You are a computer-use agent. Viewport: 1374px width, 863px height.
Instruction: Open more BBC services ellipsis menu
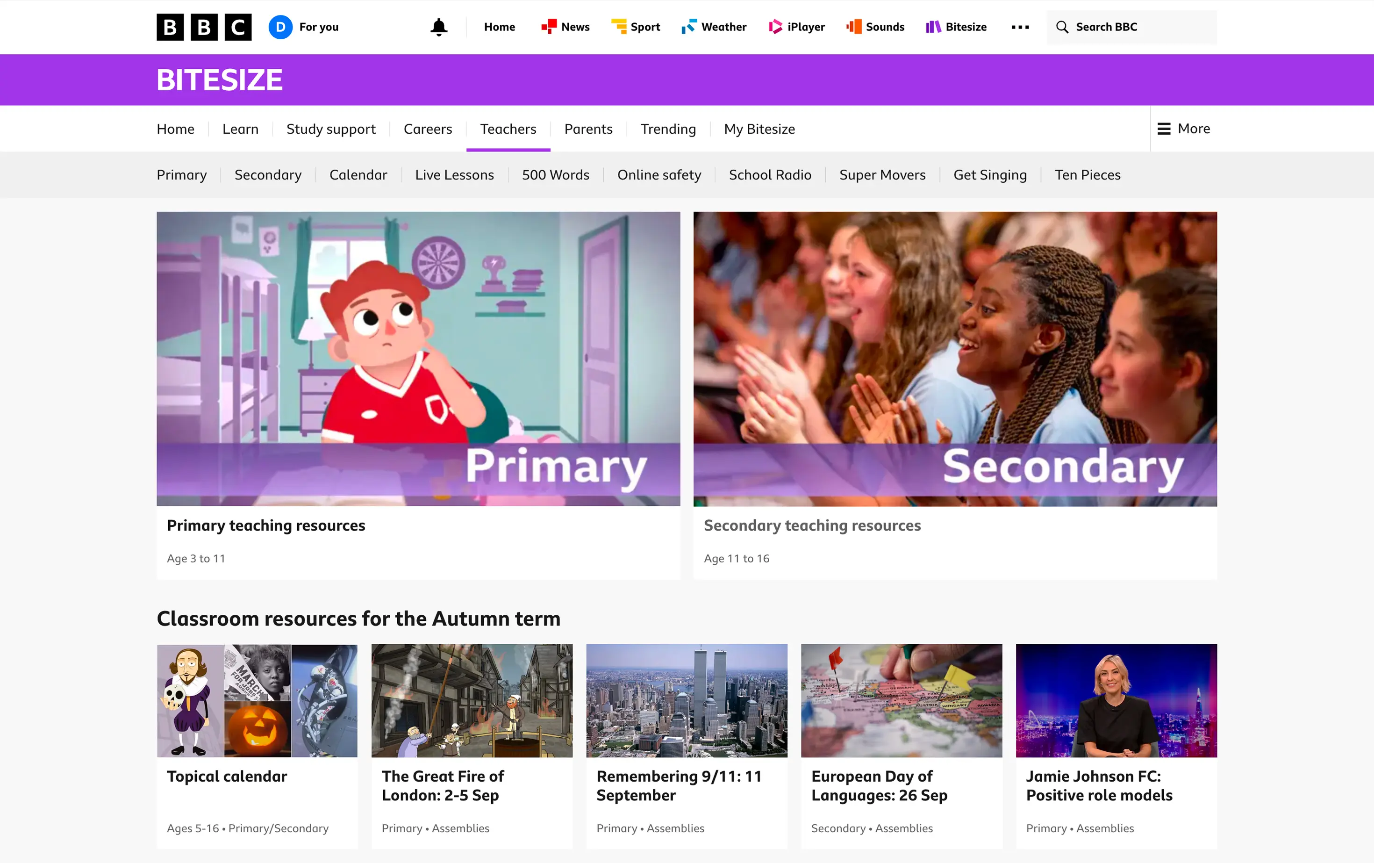(x=1020, y=27)
